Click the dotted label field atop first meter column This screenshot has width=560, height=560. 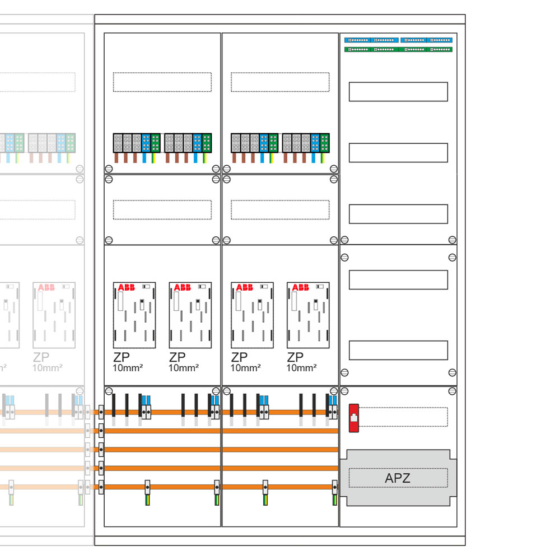pos(162,82)
